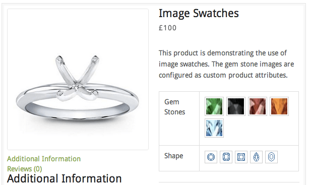Click the £100 price text
311x185 pixels.
168,28
